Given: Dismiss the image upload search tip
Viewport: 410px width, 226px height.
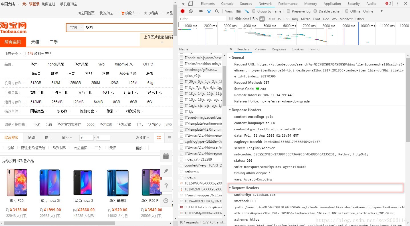Looking at the screenshot, I should coord(162,42).
